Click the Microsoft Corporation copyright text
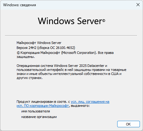Screen dimensions: 143x131 point(79,53)
